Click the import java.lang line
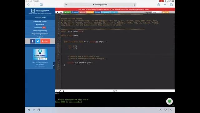The image size is (200, 113). 72,31
